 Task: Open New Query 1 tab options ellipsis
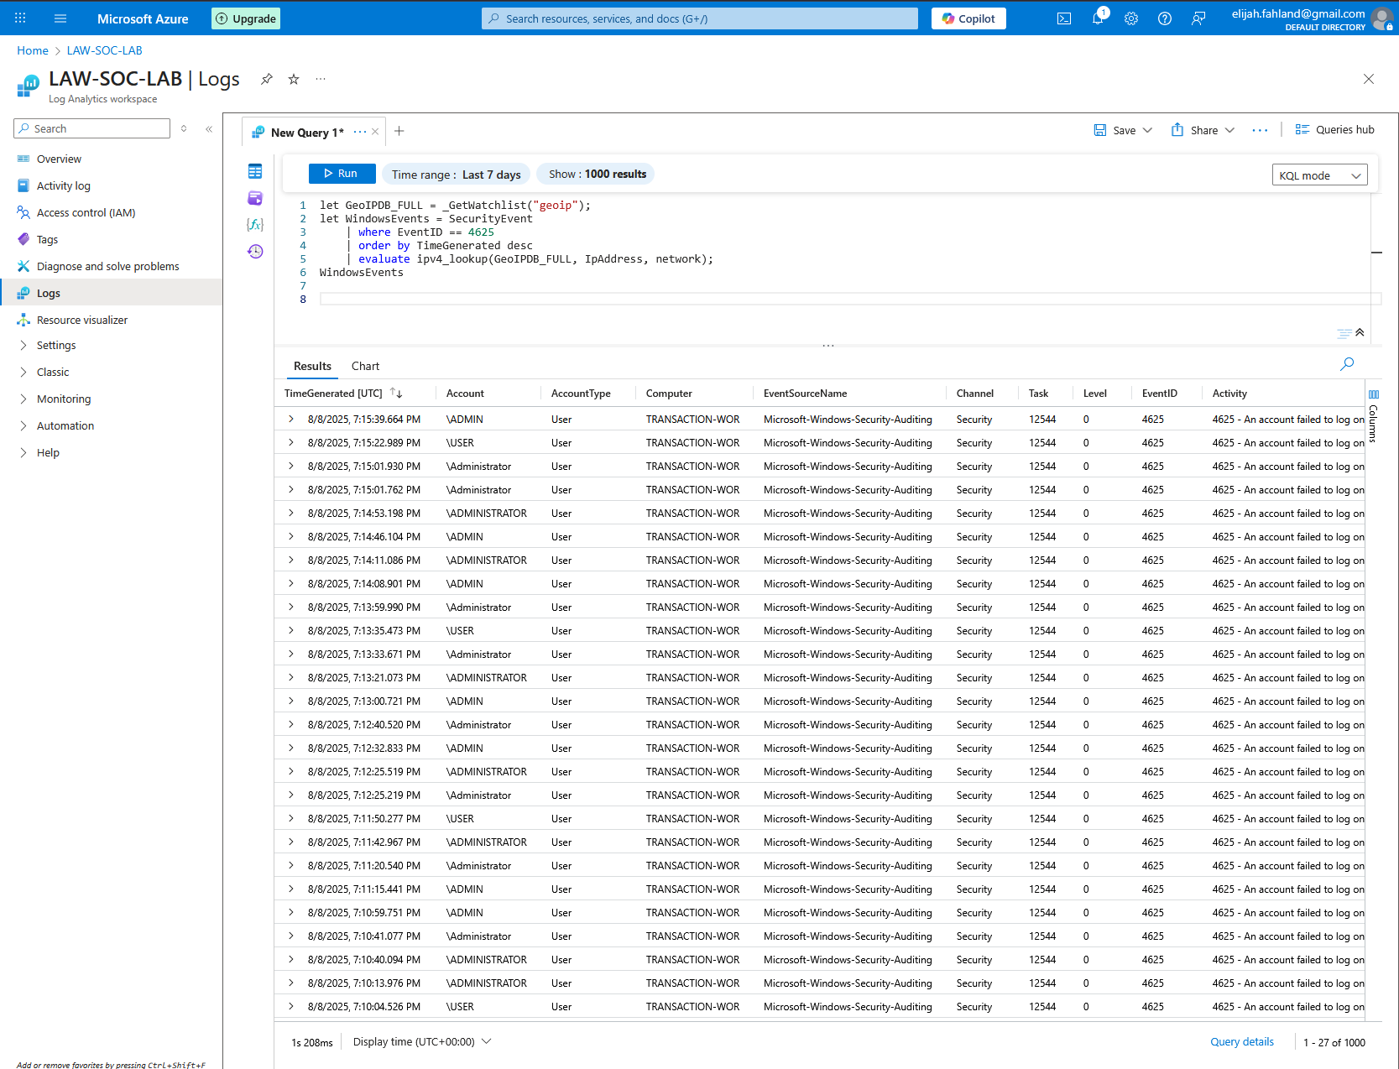coord(359,132)
